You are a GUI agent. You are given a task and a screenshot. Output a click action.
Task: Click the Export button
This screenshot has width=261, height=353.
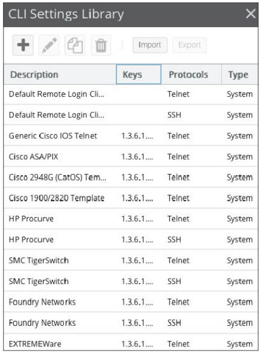click(x=189, y=45)
